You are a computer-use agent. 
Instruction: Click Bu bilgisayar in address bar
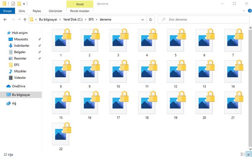click(48, 20)
